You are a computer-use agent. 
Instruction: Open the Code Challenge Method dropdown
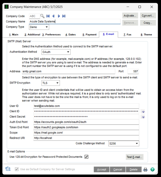[123, 143]
